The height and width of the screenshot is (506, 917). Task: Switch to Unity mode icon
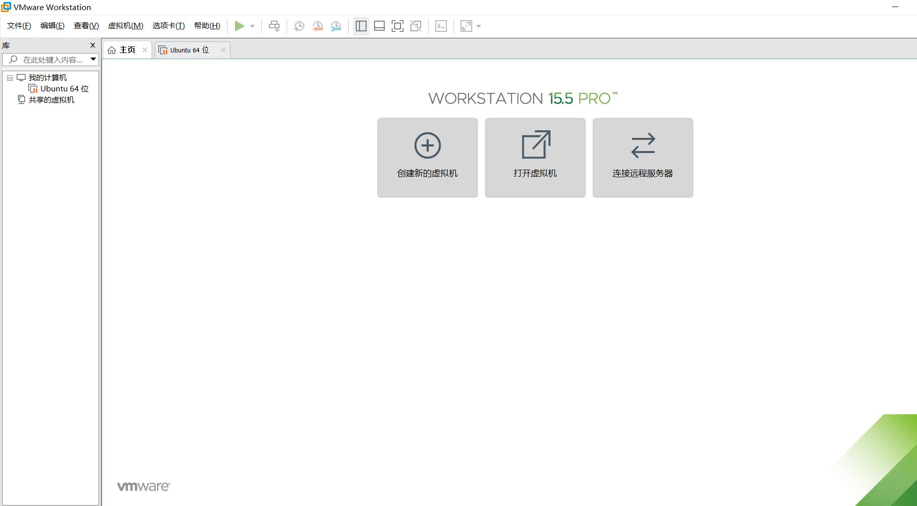416,26
